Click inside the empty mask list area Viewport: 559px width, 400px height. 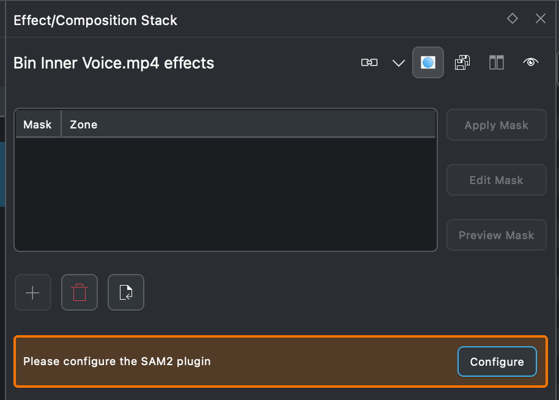[x=225, y=193]
